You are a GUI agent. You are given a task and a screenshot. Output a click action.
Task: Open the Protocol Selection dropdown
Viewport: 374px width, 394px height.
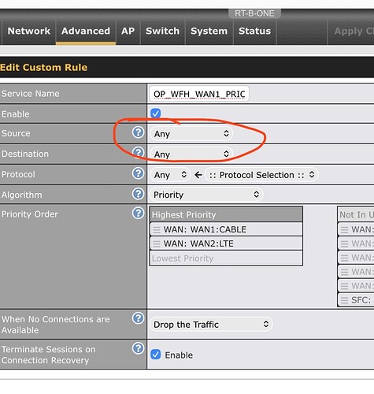(261, 175)
